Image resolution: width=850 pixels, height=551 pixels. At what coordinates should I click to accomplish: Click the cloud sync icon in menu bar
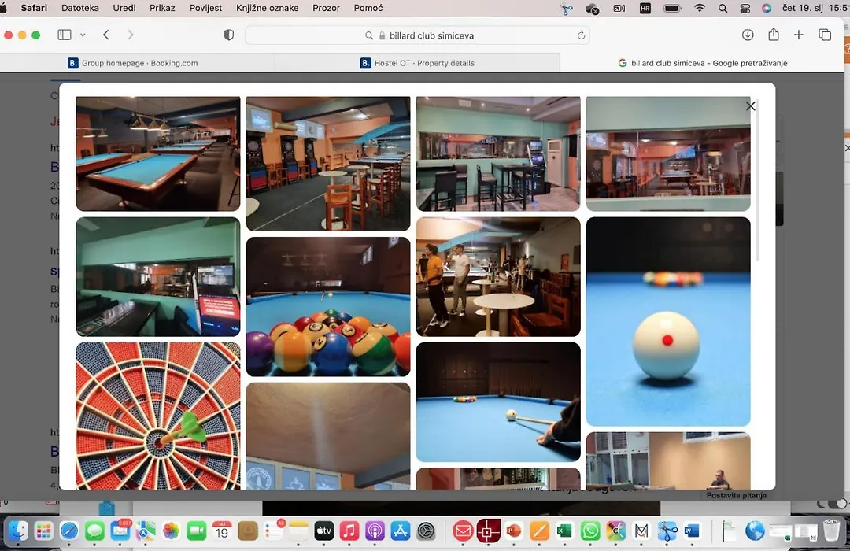point(592,8)
